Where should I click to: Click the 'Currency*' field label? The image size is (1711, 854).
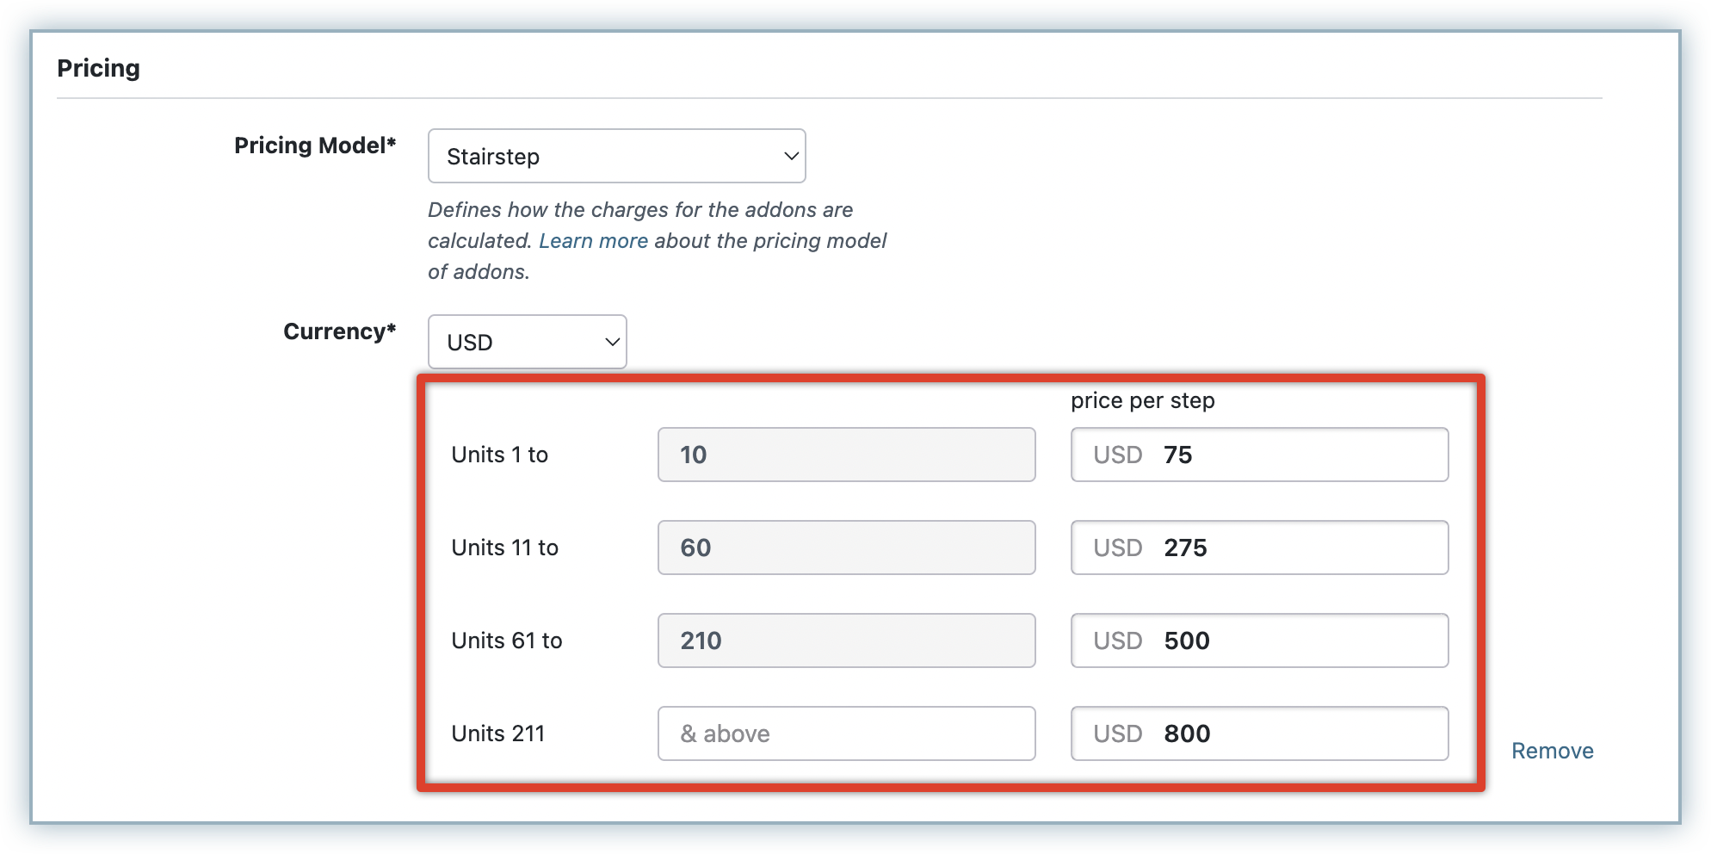coord(339,331)
